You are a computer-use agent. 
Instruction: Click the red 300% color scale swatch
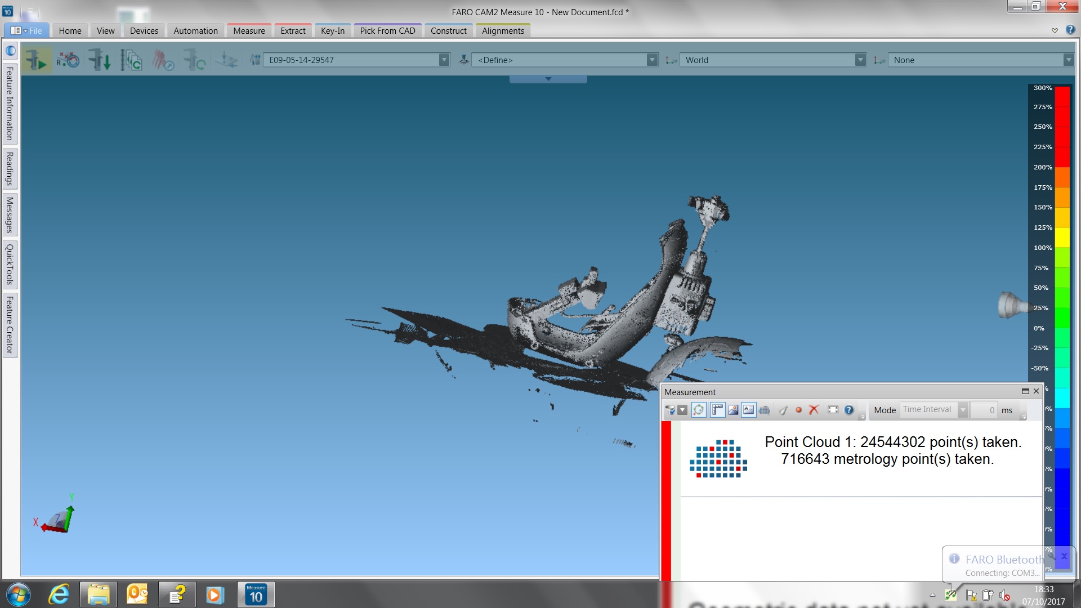click(x=1062, y=97)
